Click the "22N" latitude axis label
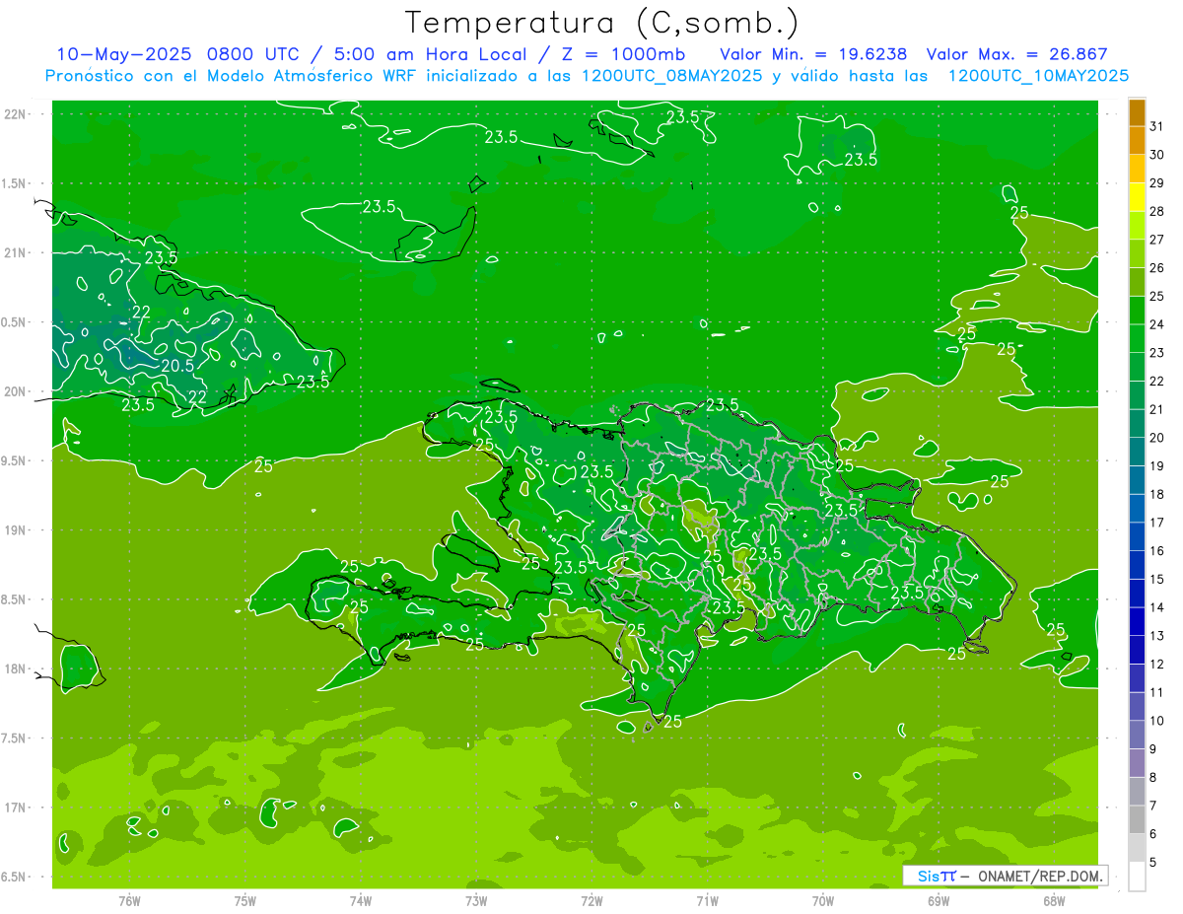1183x914 pixels. 14,114
